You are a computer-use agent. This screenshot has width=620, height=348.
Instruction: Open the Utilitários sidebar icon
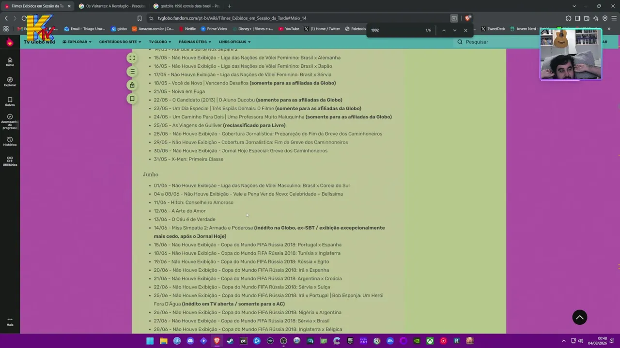point(10,161)
